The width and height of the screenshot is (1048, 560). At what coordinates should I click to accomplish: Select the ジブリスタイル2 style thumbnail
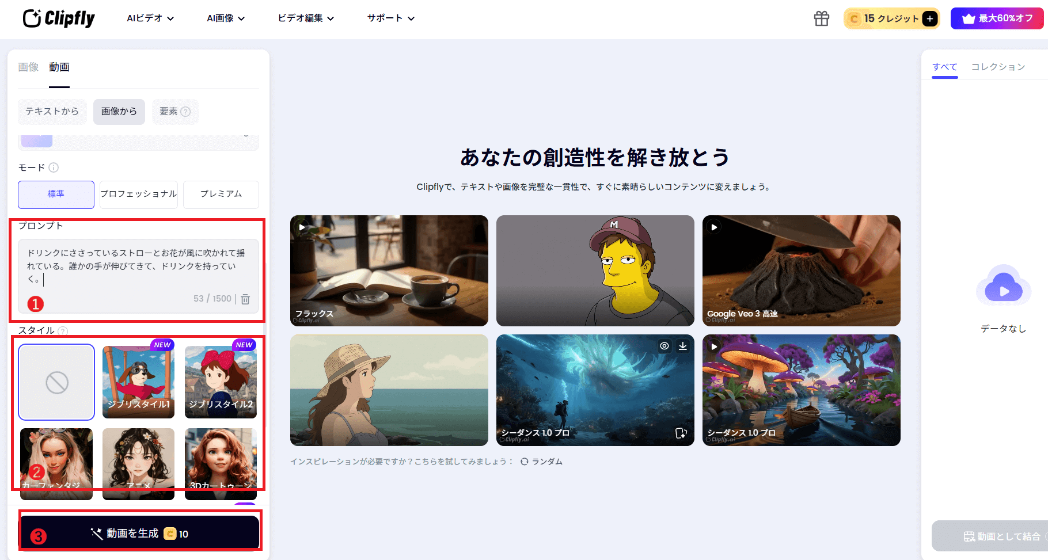click(221, 382)
